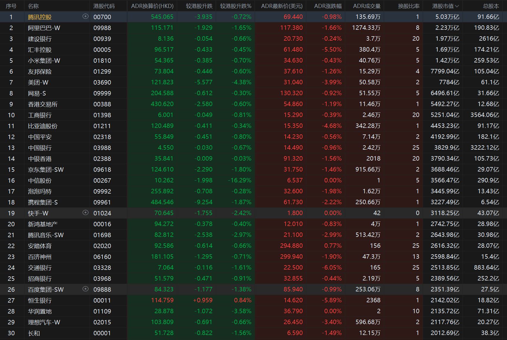The image size is (507, 340).
Task: Select the 快手-W stock name
Action: [38, 213]
